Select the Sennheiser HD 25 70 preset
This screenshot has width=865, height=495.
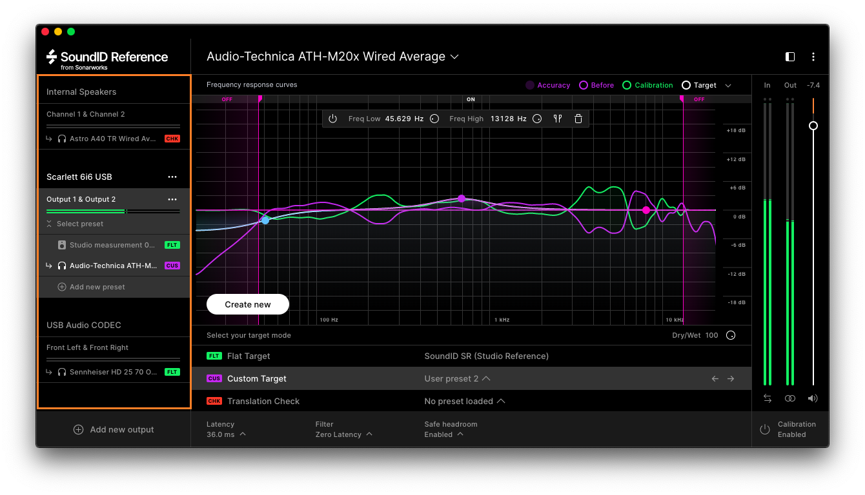tap(114, 372)
